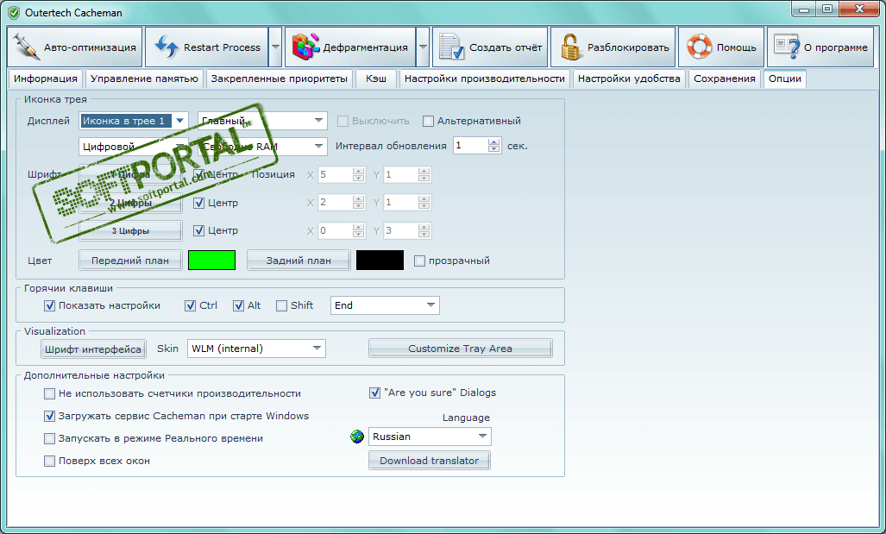886x534 pixels.
Task: Open the WLM (internal) Skin dropdown
Action: click(x=317, y=348)
